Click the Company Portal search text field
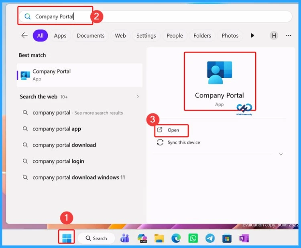The width and height of the screenshot is (301, 248). click(155, 16)
